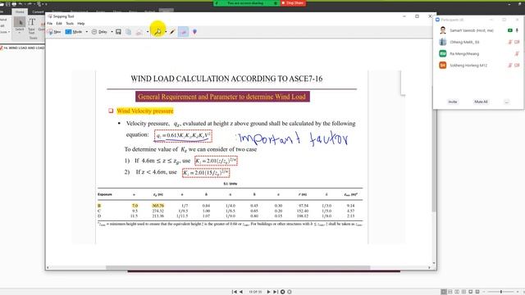Choose the Type Text tool in ribbon
The width and height of the screenshot is (525, 295).
coord(31,25)
